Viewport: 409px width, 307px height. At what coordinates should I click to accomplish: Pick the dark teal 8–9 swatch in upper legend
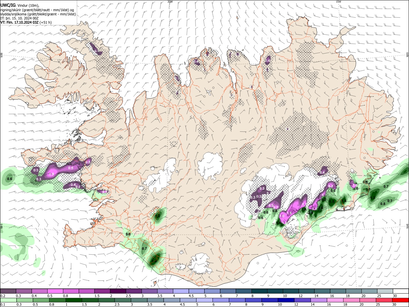coord(259,291)
